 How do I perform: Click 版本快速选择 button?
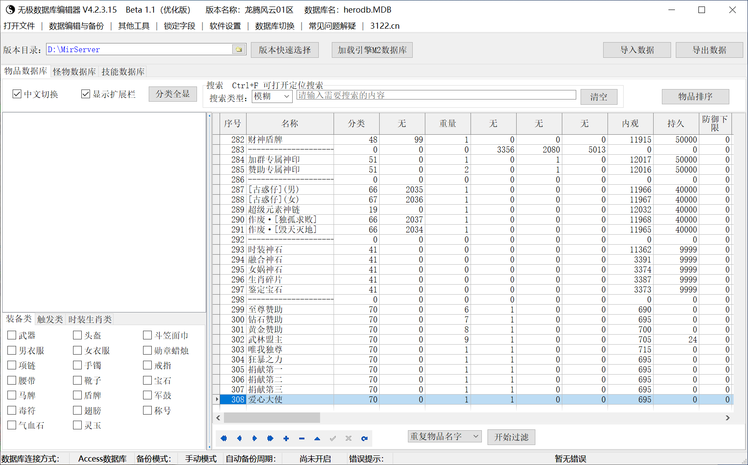click(285, 50)
